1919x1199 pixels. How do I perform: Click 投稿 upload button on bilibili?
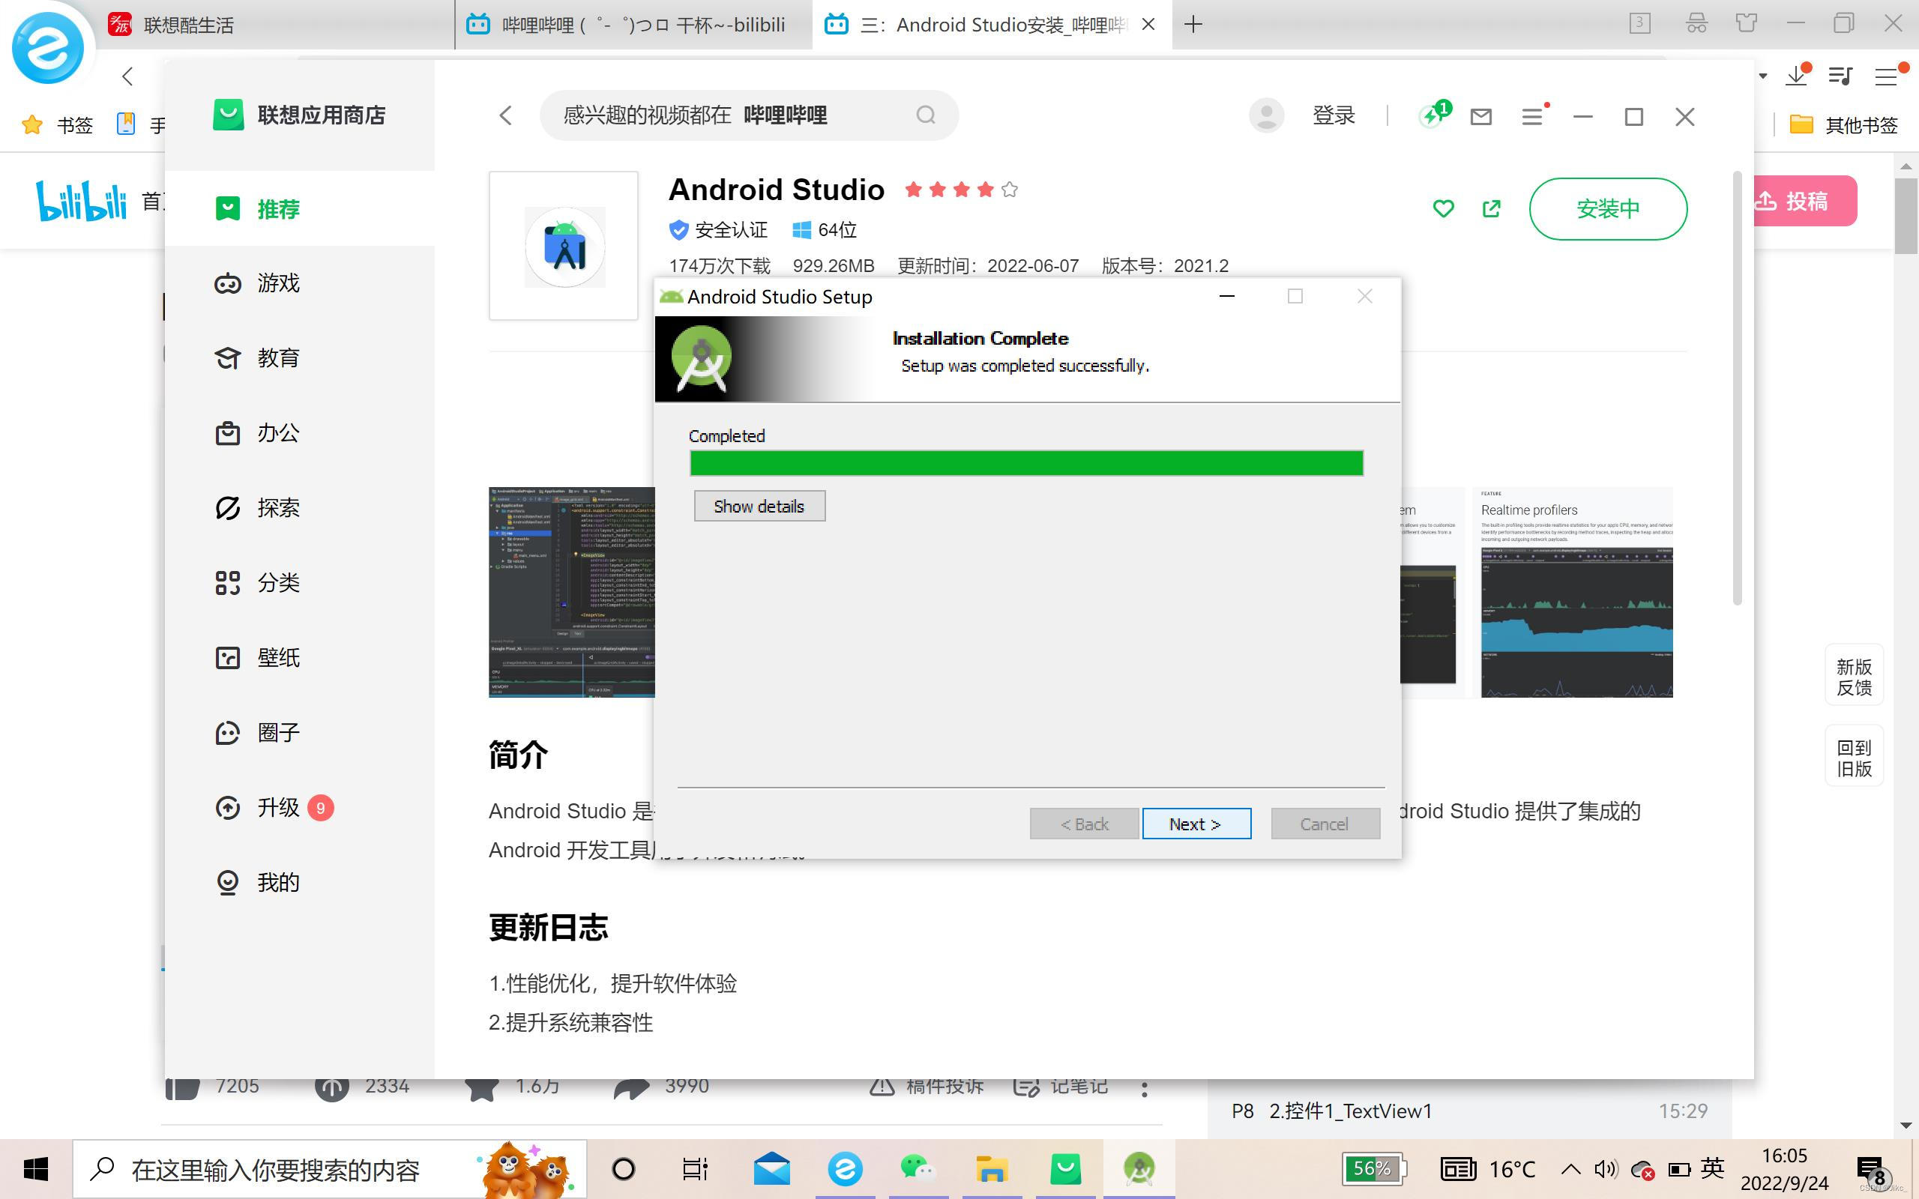[1805, 201]
